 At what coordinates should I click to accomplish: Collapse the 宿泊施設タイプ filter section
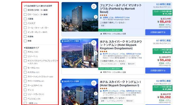[x=31, y=48]
